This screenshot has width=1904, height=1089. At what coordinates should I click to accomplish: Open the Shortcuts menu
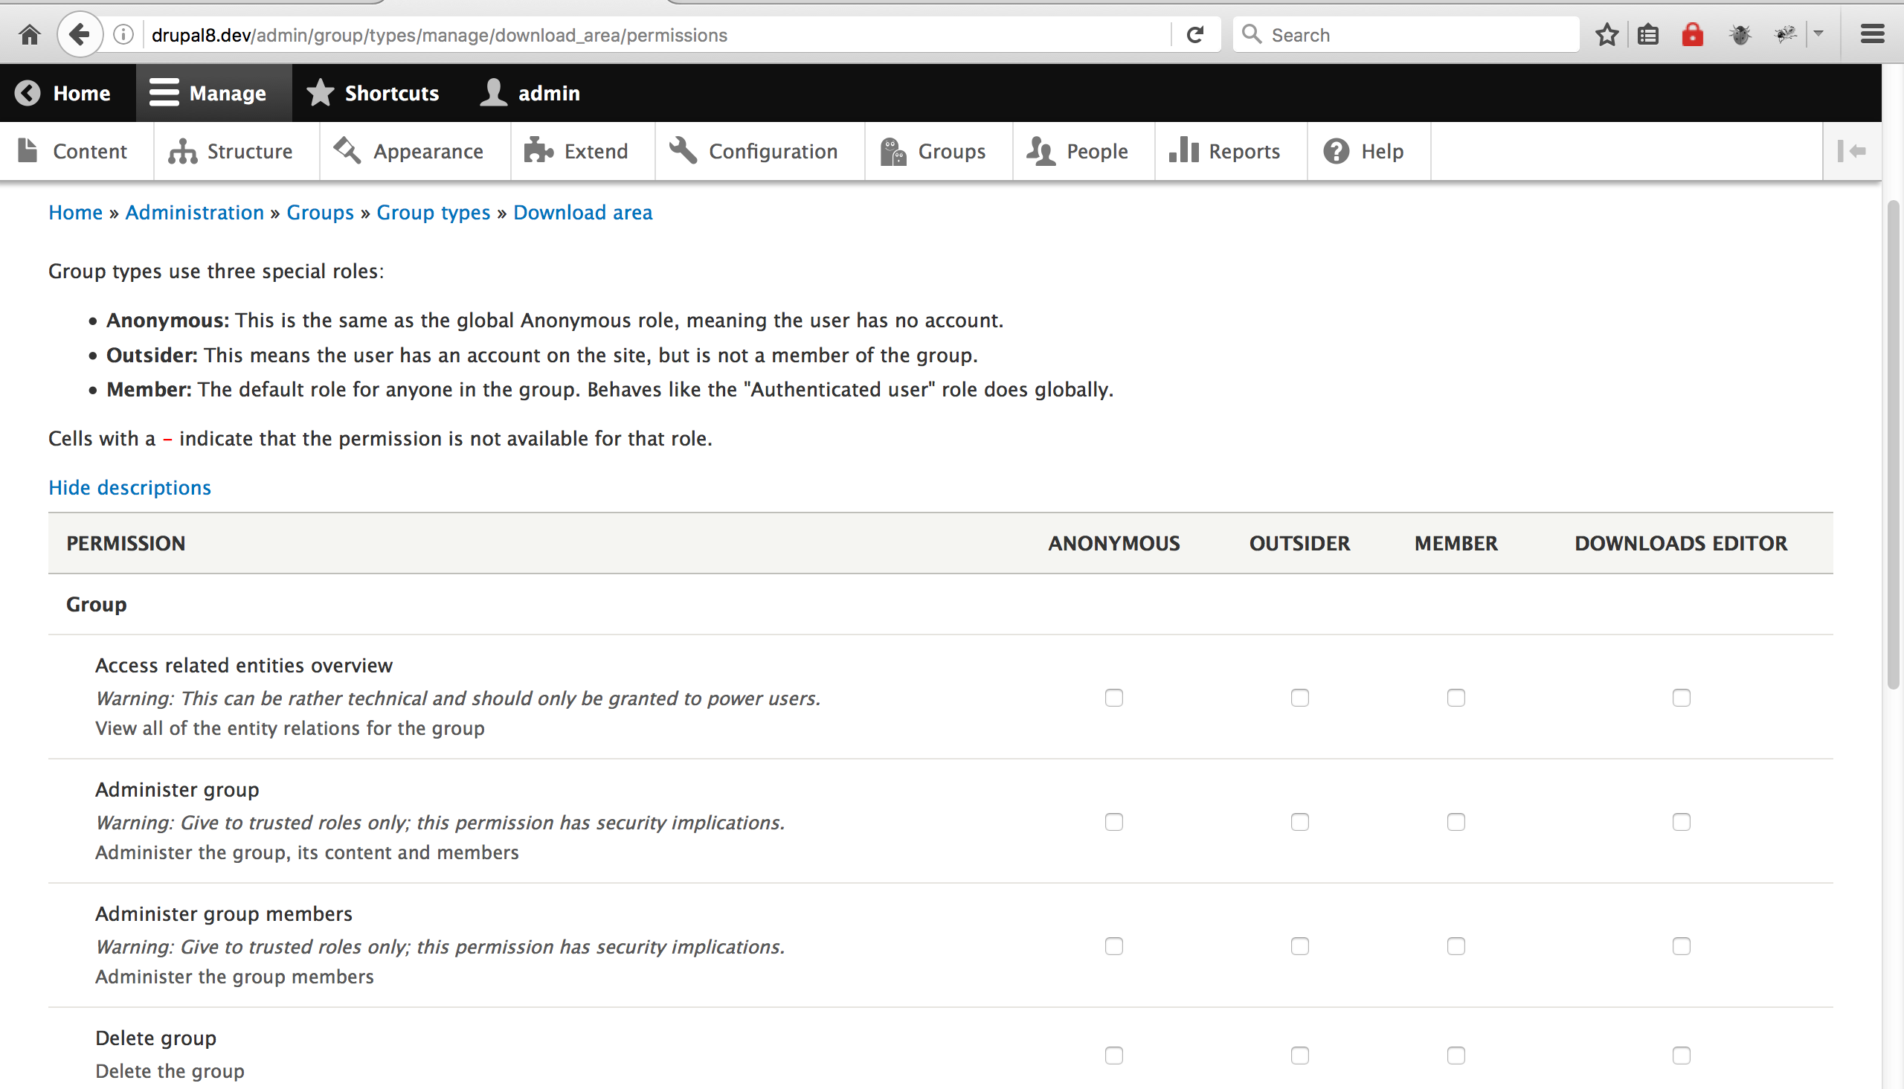click(x=373, y=93)
